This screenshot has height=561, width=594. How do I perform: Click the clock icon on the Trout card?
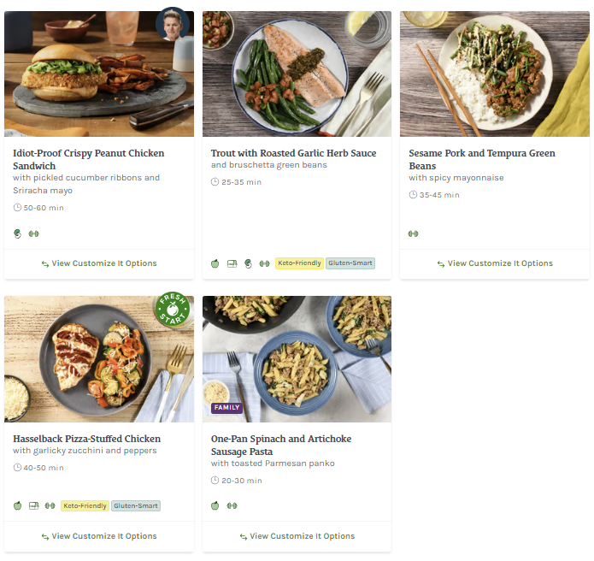click(x=215, y=182)
